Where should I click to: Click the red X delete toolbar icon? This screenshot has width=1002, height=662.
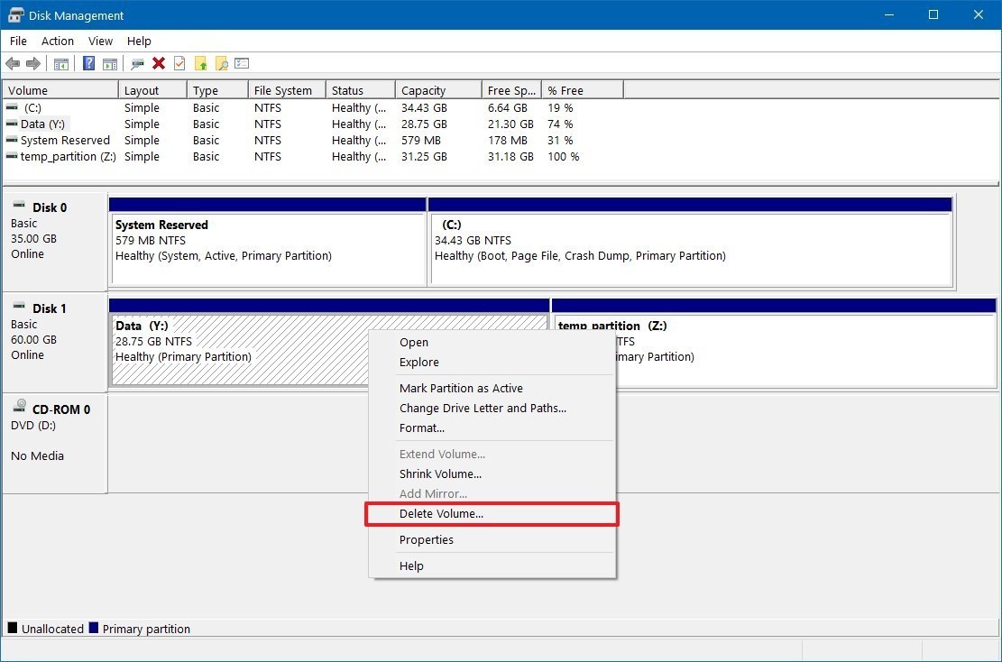(159, 63)
